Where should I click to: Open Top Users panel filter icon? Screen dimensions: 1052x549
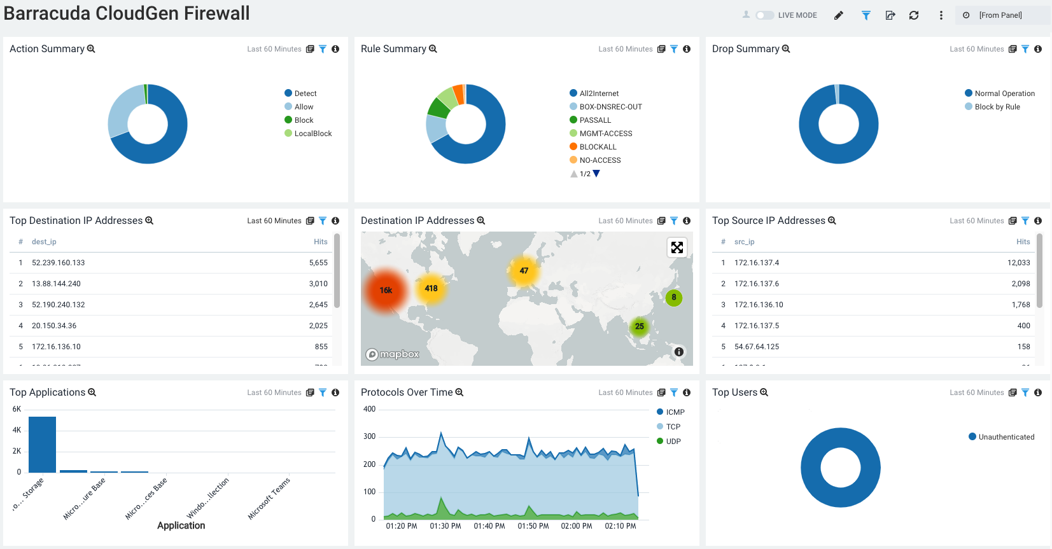coord(1025,393)
